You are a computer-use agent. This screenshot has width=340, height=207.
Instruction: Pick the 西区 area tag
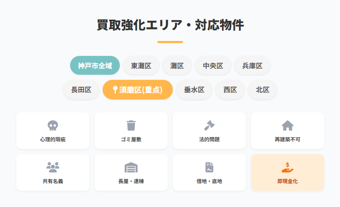click(x=230, y=90)
